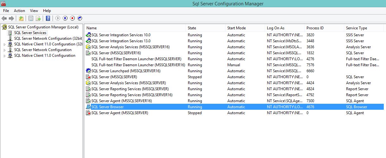Click the Stop Service red icon

[72, 18]
